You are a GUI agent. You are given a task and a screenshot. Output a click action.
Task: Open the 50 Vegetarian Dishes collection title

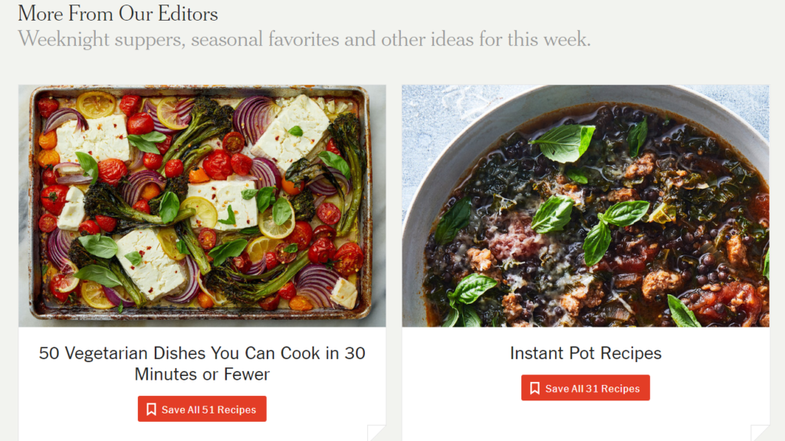click(202, 364)
